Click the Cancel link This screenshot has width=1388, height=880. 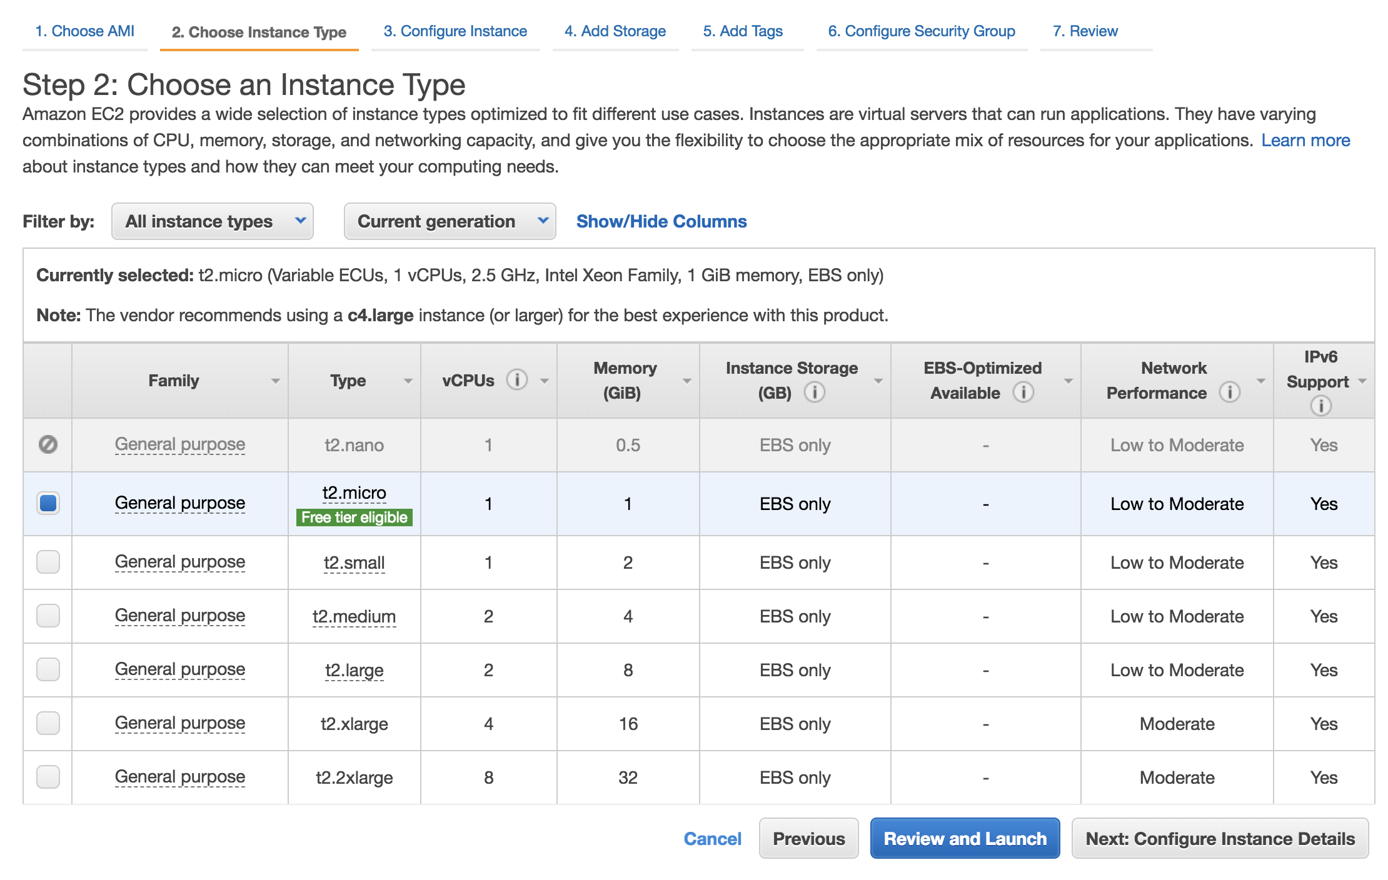(713, 839)
